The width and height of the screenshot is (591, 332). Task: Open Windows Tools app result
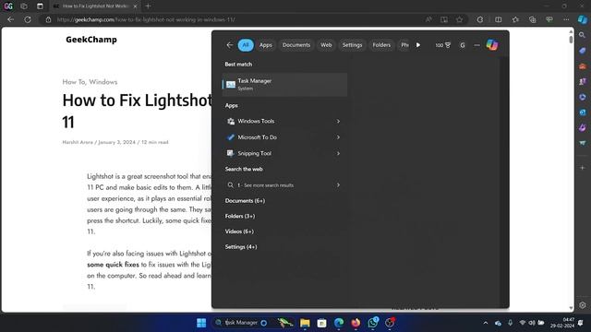click(x=278, y=121)
